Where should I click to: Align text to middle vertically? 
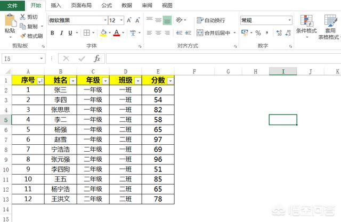click(x=158, y=20)
